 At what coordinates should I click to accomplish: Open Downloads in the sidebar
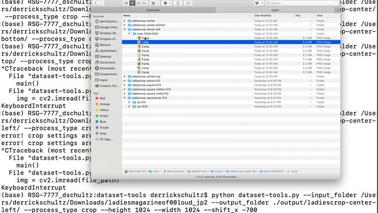(105, 69)
